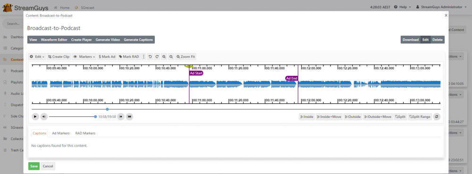
Task: Click the skip forward playback icon
Action: [121, 116]
